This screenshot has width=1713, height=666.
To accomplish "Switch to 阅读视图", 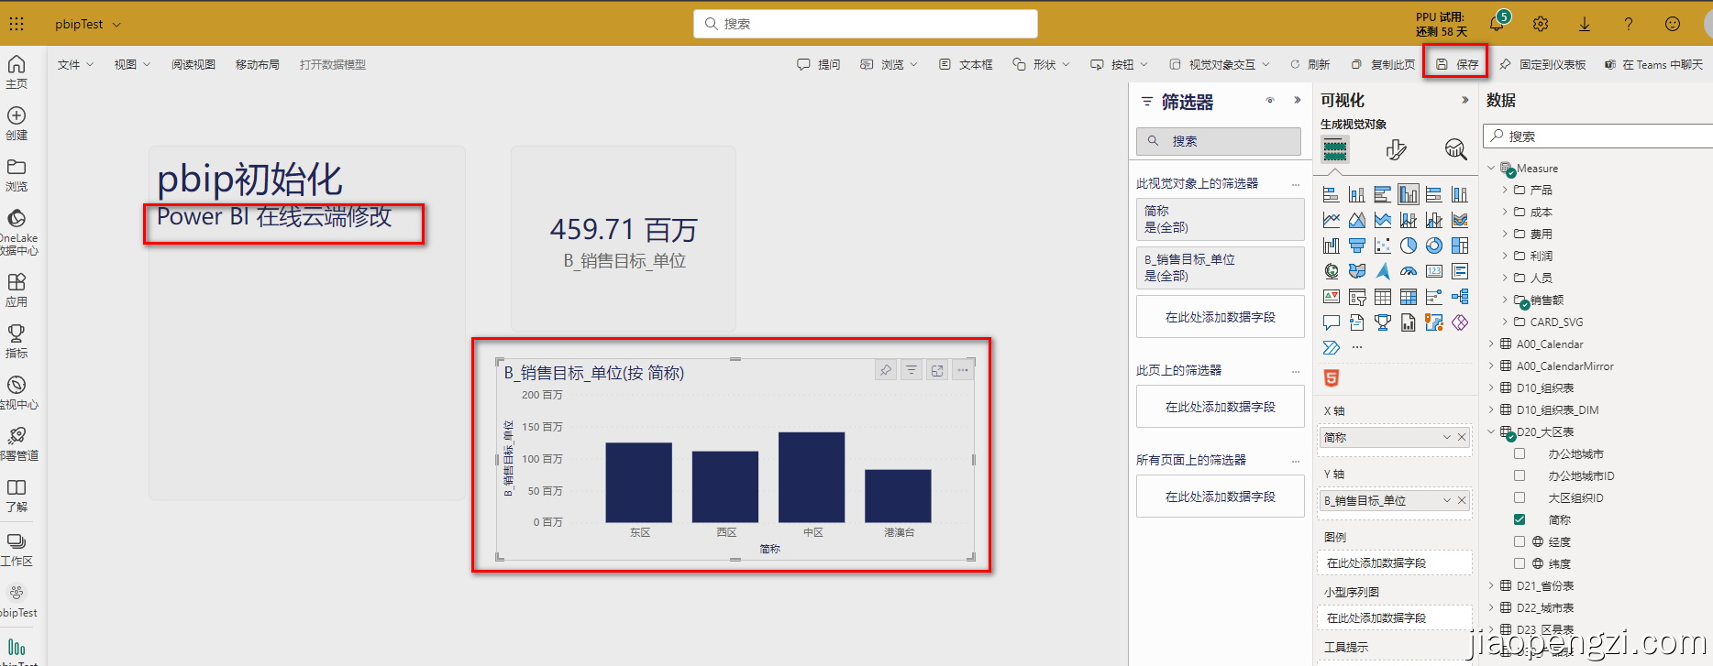I will click(193, 64).
